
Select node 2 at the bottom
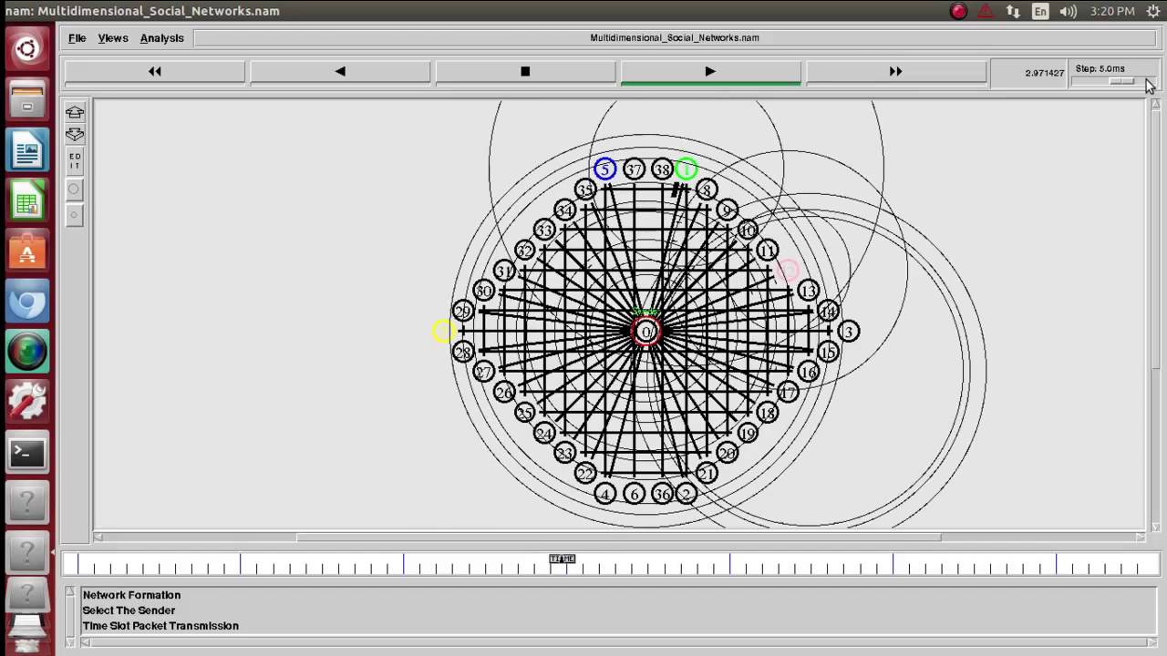pos(687,494)
